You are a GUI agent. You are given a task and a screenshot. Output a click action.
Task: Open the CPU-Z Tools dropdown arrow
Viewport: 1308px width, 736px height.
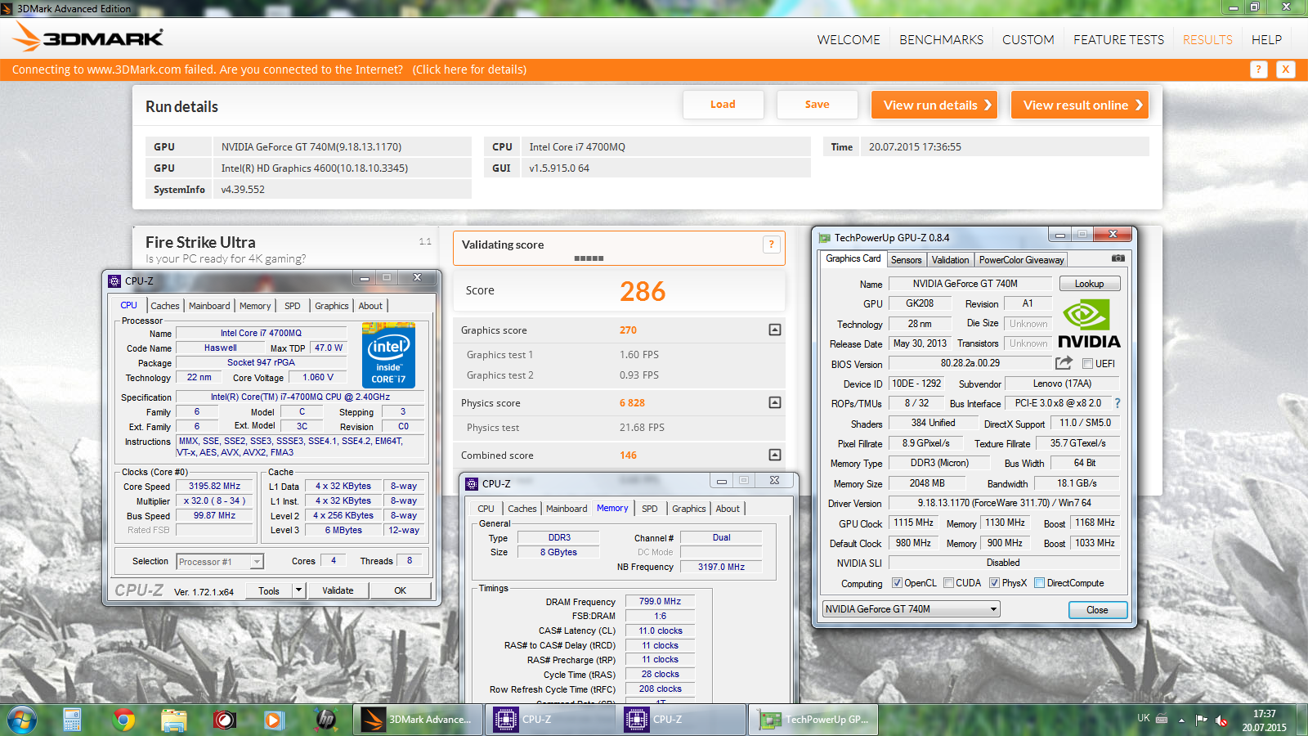point(298,590)
